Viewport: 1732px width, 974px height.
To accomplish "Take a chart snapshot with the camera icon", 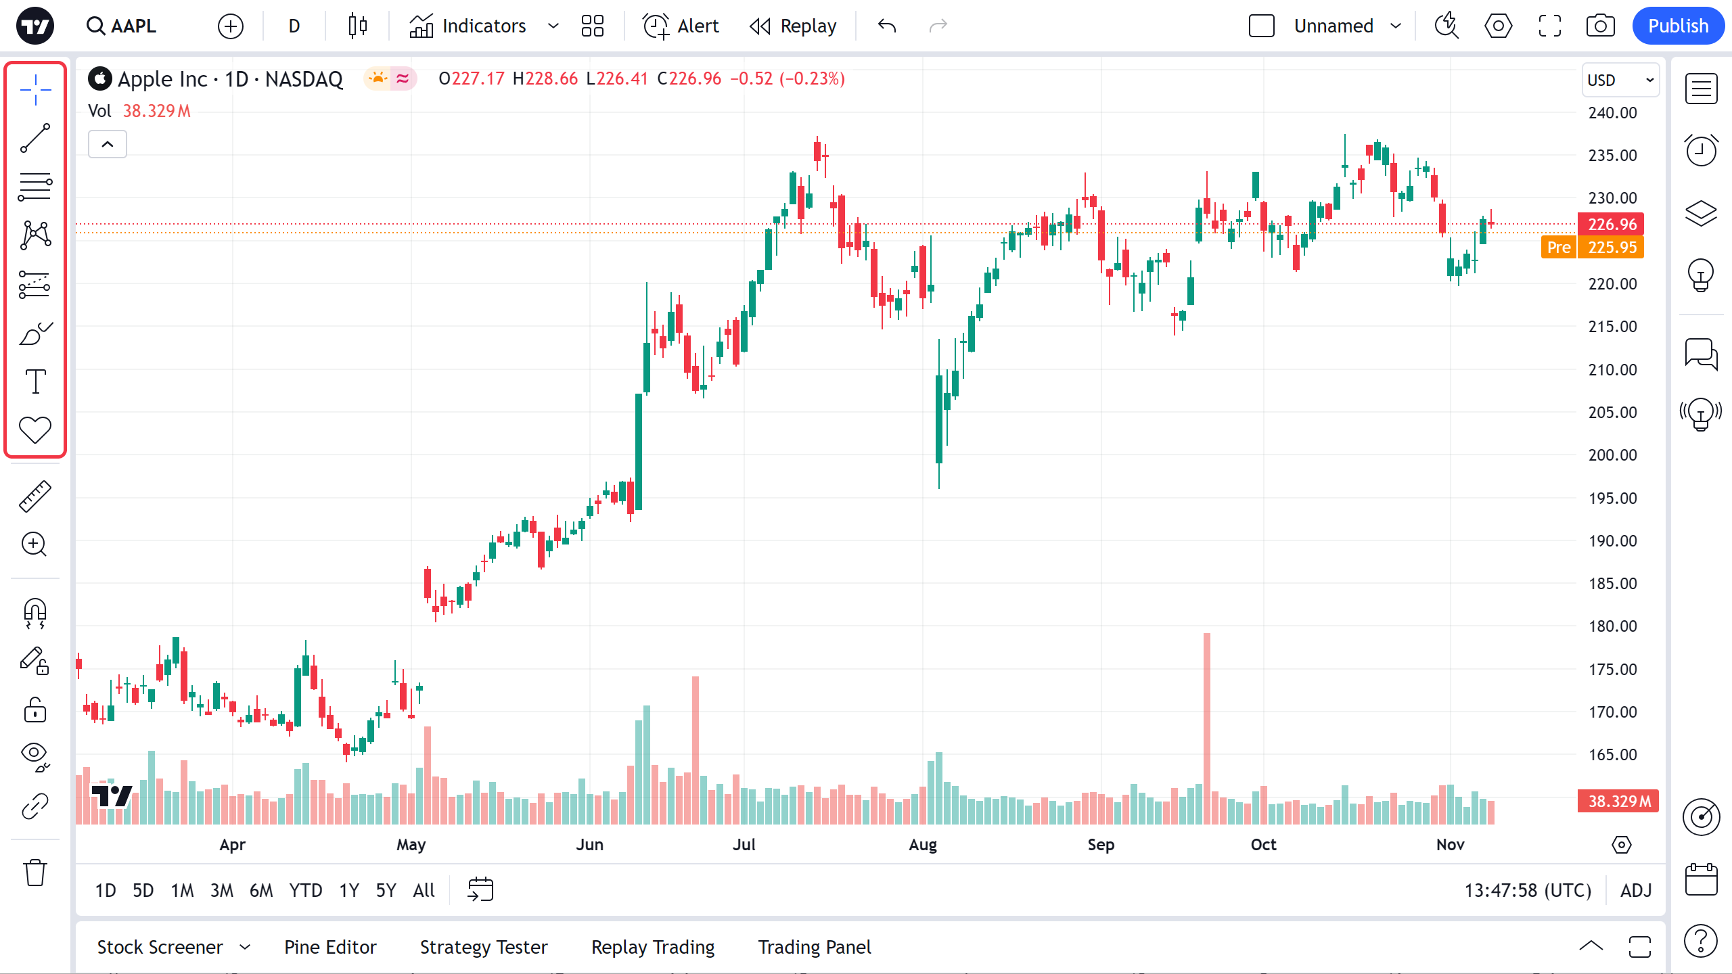I will [1601, 26].
